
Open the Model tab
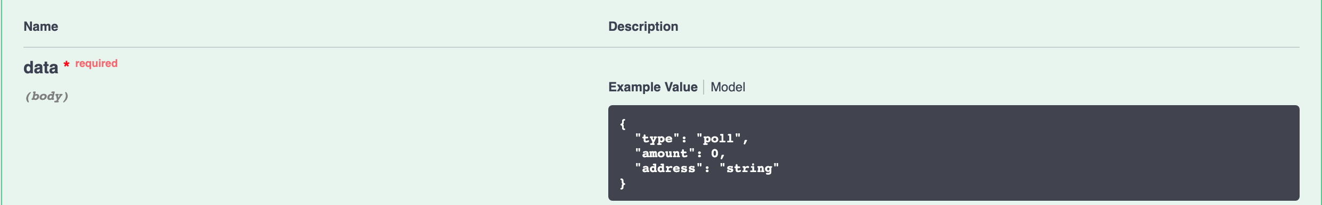(x=728, y=87)
